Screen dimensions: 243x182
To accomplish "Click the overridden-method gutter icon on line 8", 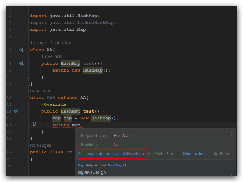I will pos(21,64).
